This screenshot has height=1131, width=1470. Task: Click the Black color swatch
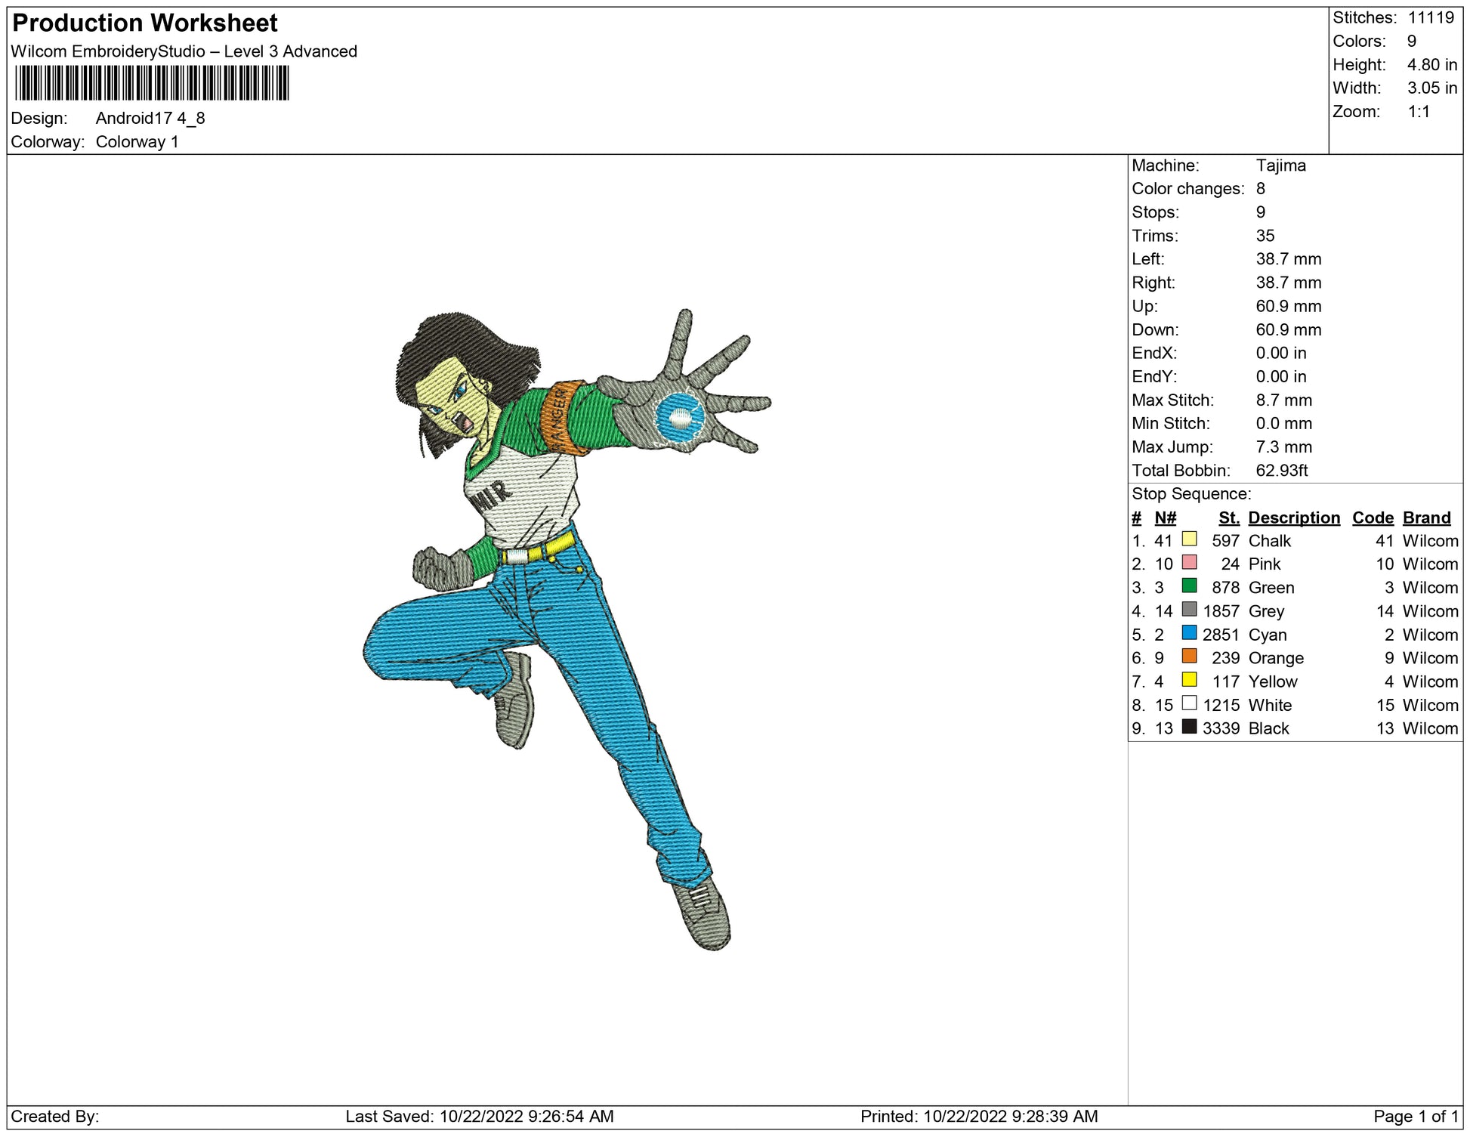[1189, 727]
